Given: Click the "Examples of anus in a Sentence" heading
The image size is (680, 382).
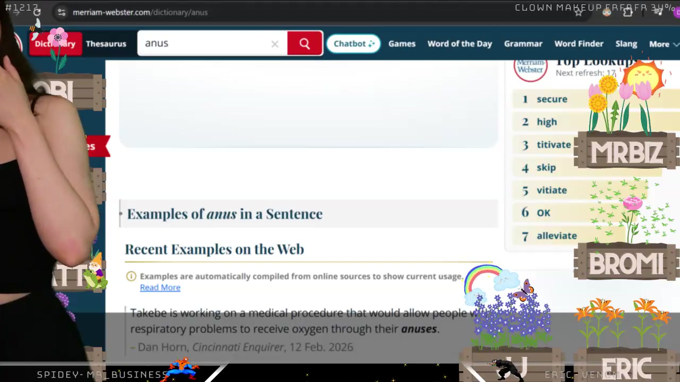Looking at the screenshot, I should pos(225,214).
